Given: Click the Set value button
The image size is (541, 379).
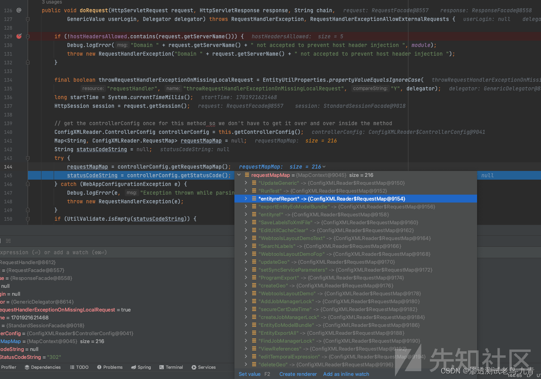Looking at the screenshot, I should pyautogui.click(x=249, y=374).
